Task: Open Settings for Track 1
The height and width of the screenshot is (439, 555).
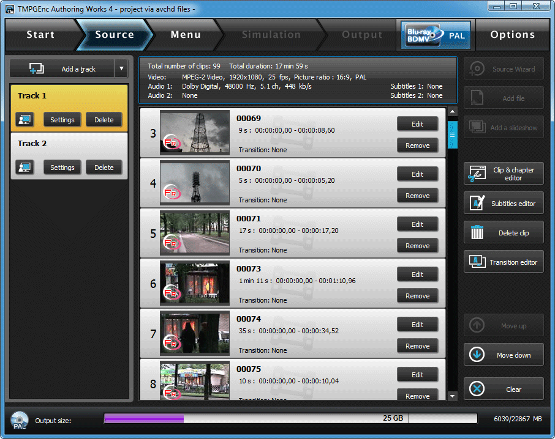Action: [x=62, y=120]
